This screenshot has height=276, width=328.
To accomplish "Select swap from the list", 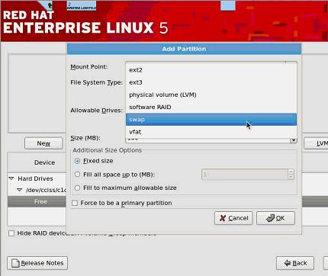I will pyautogui.click(x=211, y=120).
